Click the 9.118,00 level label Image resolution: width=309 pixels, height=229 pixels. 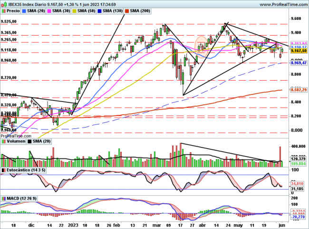tap(9, 50)
